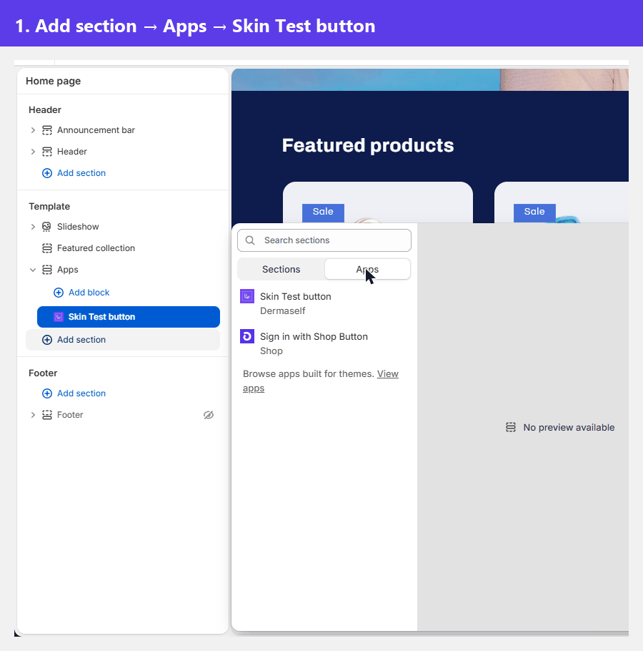Choose Skin Test button by Dermaself

(x=324, y=303)
